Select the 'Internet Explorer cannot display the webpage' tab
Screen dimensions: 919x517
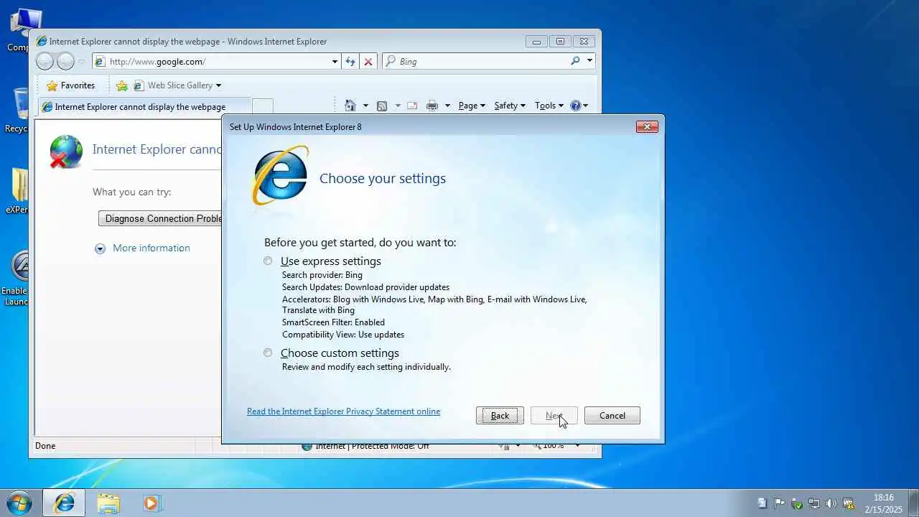click(x=144, y=107)
